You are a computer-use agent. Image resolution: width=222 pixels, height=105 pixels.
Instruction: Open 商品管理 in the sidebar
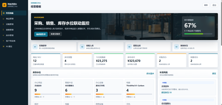(x=14, y=19)
